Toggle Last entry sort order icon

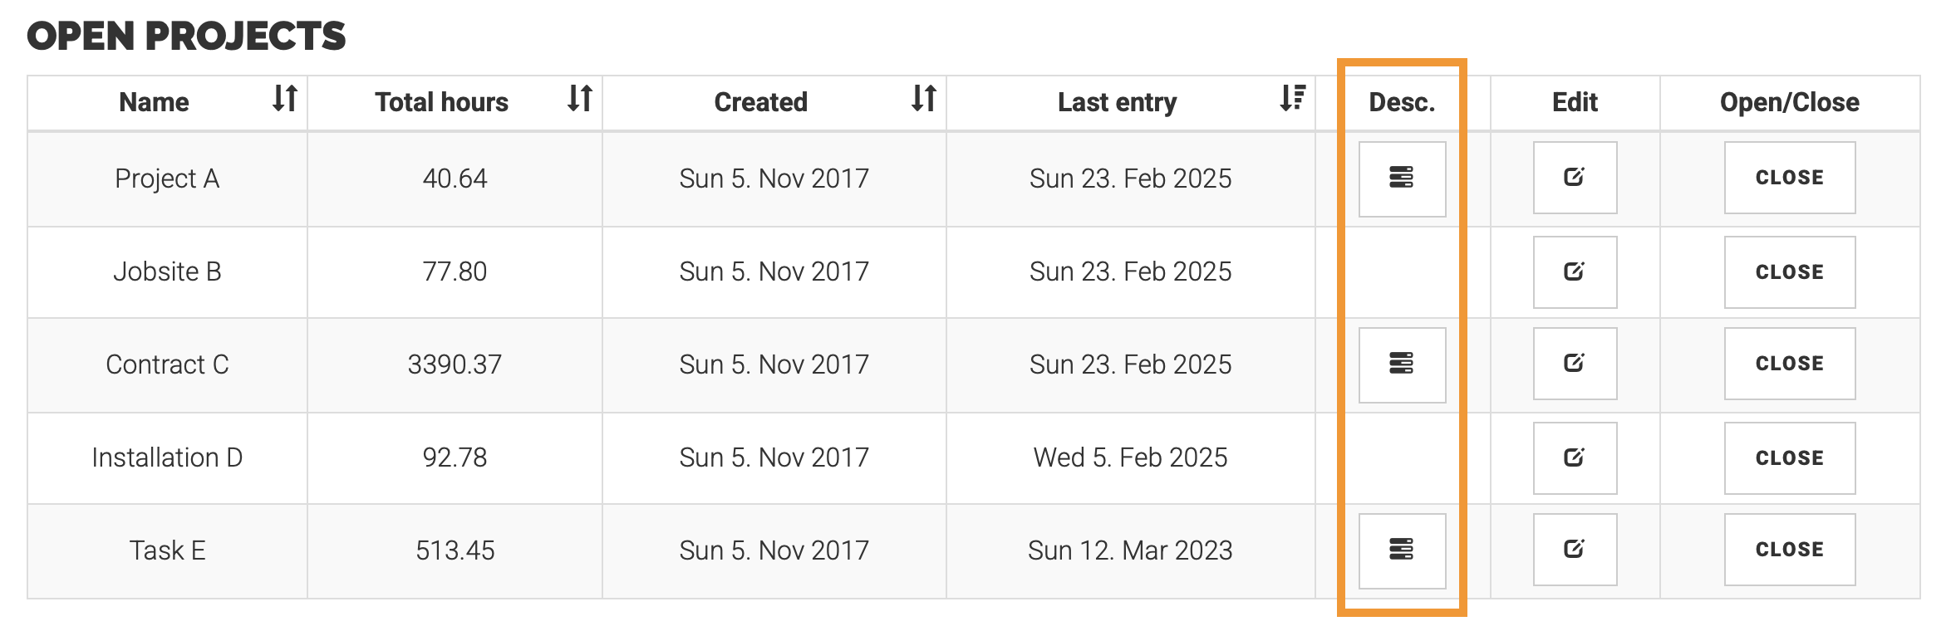coord(1292,99)
